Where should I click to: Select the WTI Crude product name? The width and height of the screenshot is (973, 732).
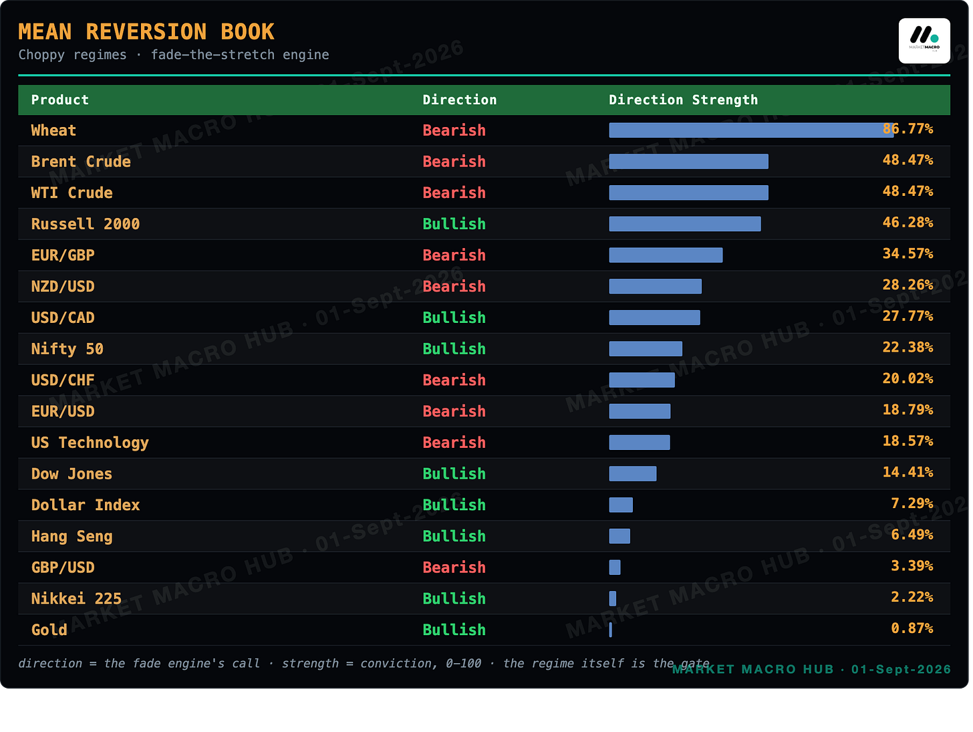point(72,193)
